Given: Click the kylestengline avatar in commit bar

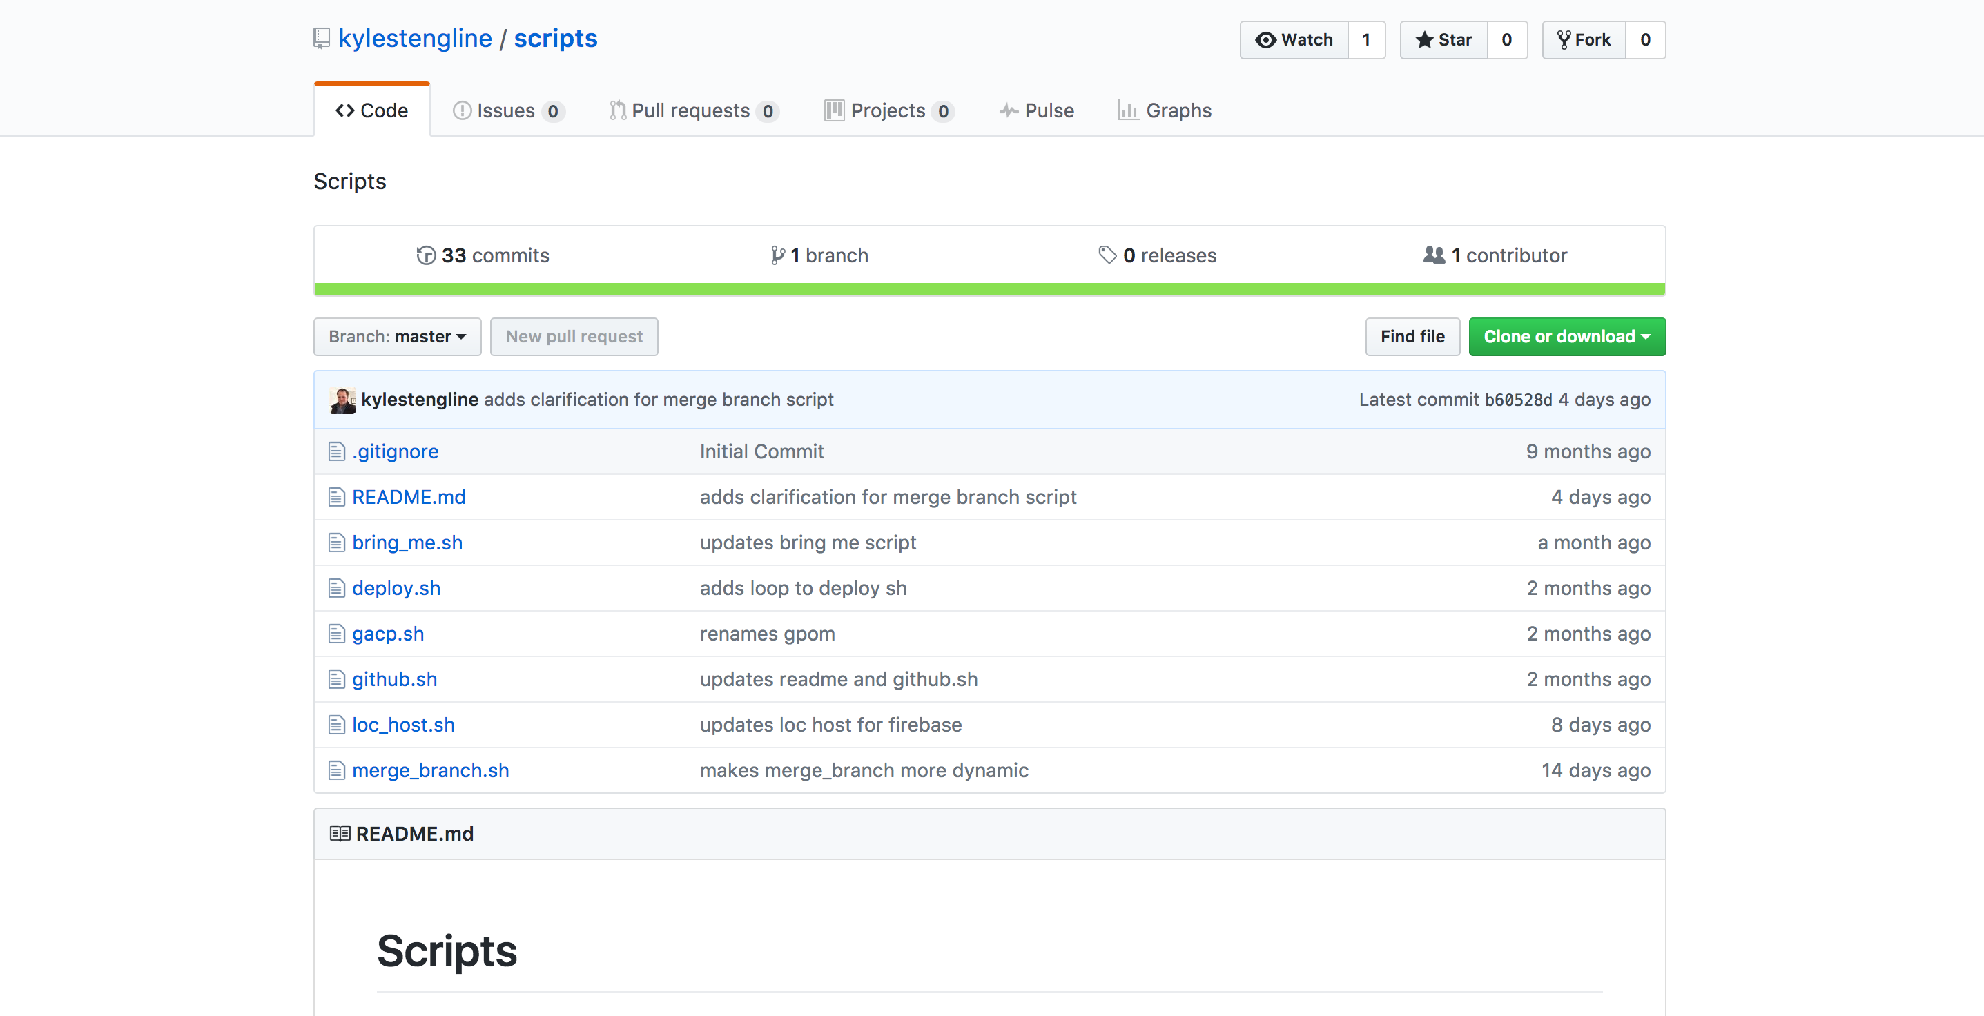Looking at the screenshot, I should [x=342, y=400].
